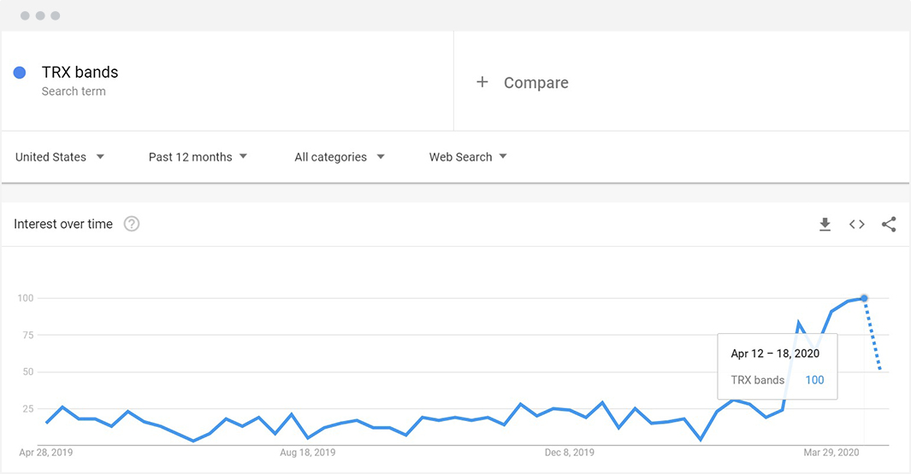The width and height of the screenshot is (911, 474).
Task: Edit the TRX bands search term
Action: coord(80,73)
